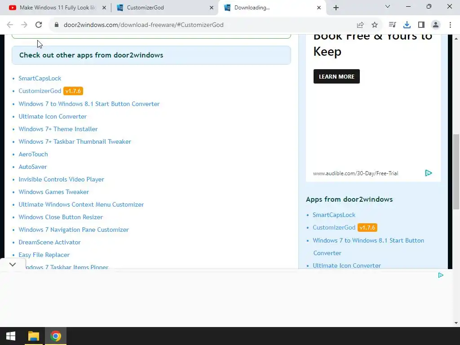
Task: Open CustomizerGod in the sidebar apps list
Action: coord(334,228)
